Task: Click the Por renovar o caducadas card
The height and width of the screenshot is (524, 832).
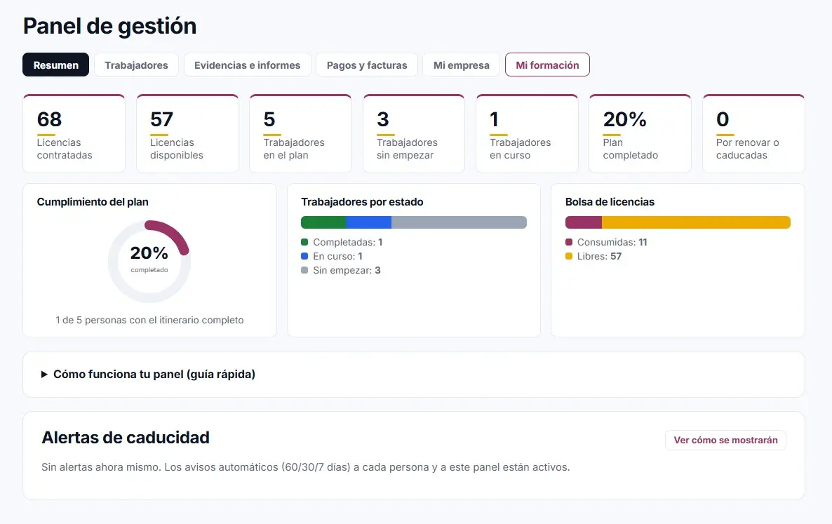Action: pyautogui.click(x=753, y=134)
